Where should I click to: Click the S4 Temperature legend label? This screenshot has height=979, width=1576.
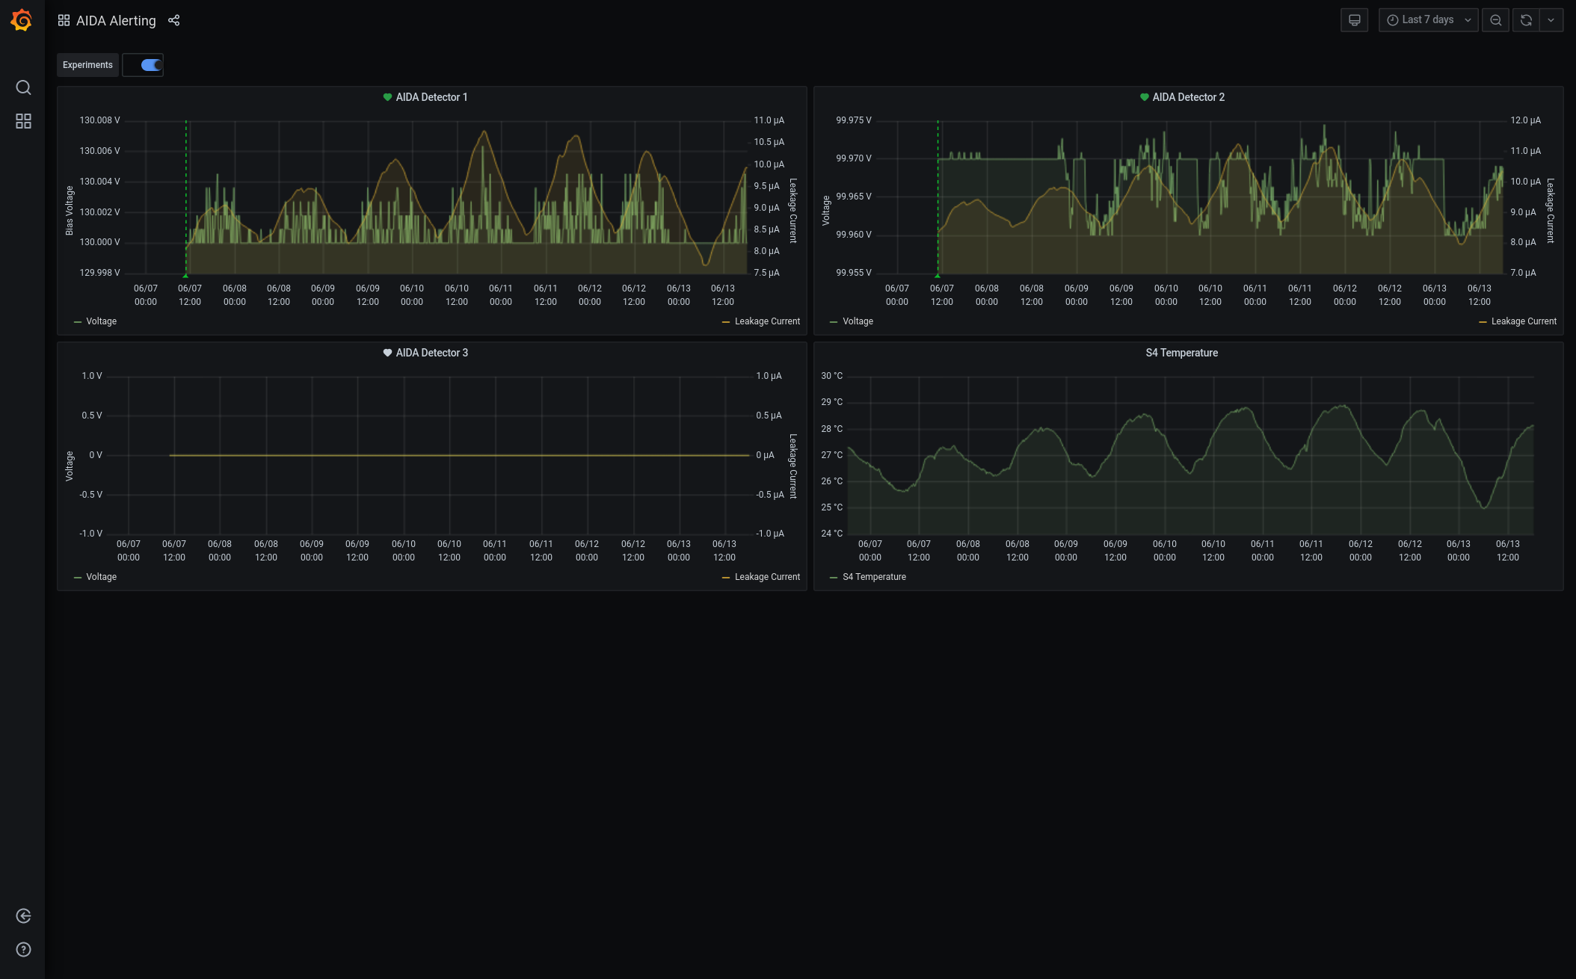(874, 577)
